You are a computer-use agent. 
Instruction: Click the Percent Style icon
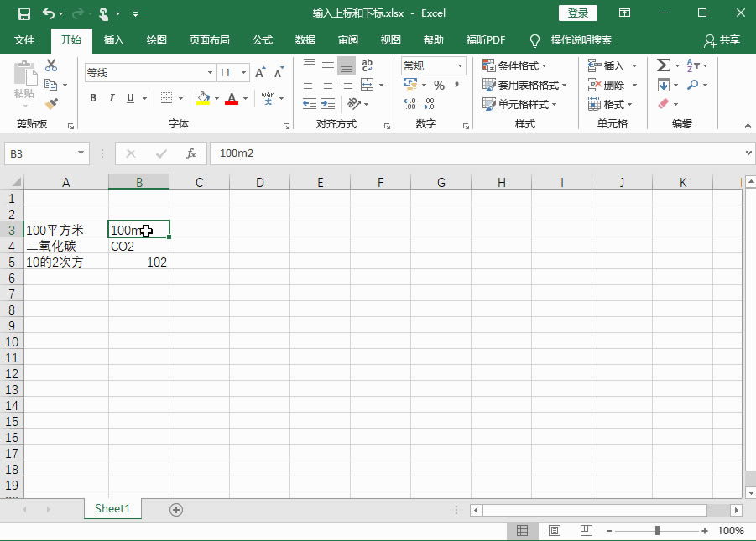click(439, 86)
